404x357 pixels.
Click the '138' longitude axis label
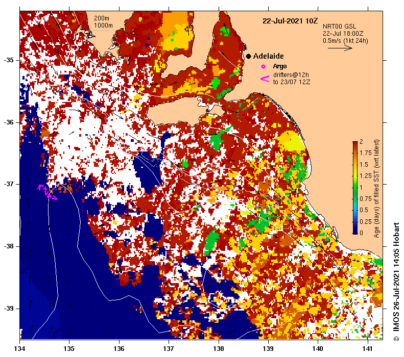tap(219, 348)
